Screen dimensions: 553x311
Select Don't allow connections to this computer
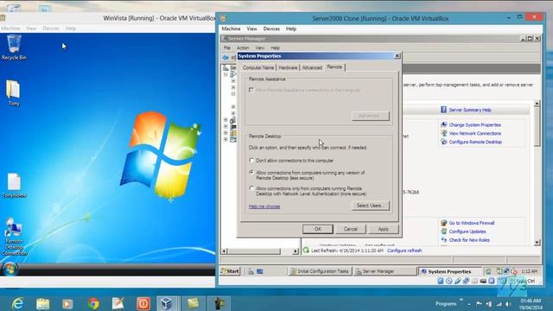pos(251,161)
